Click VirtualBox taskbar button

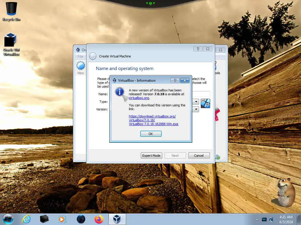(x=117, y=219)
